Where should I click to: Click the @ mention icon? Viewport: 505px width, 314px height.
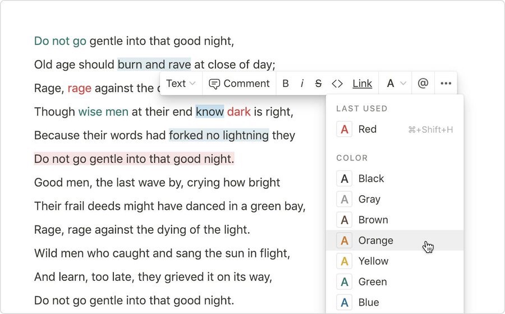coord(423,84)
